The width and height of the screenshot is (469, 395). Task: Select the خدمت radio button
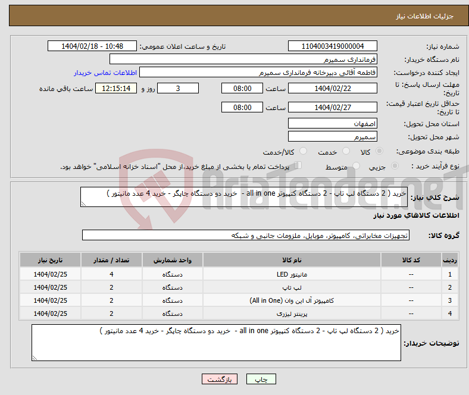point(346,151)
